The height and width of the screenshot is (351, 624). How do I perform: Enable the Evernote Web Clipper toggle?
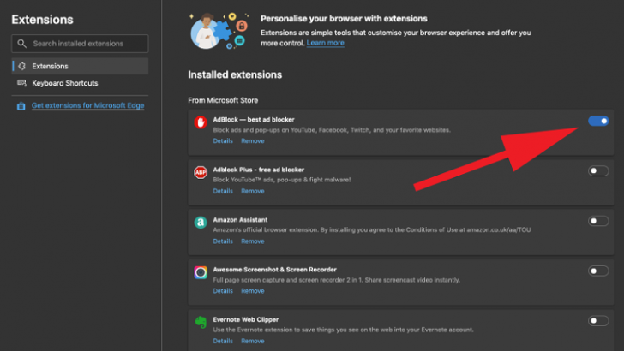pos(598,321)
